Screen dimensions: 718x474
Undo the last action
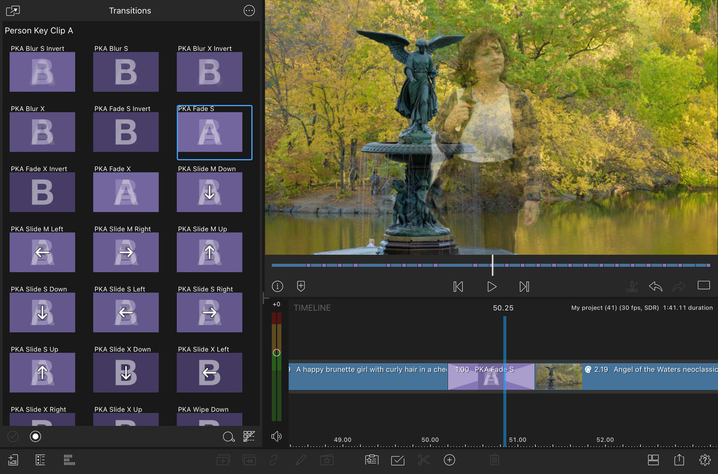click(655, 287)
